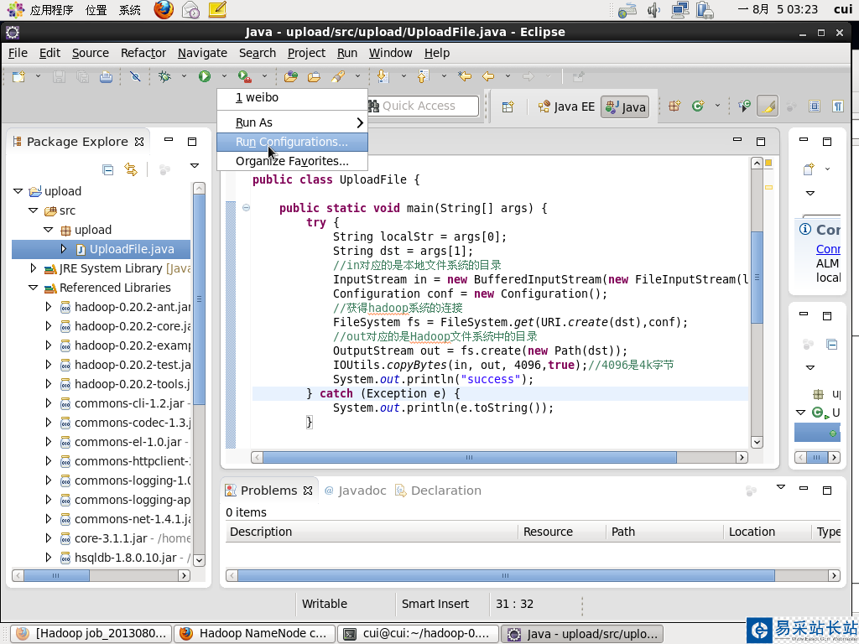Toggle Show Whitespace Characters pilcrow button

(x=837, y=106)
